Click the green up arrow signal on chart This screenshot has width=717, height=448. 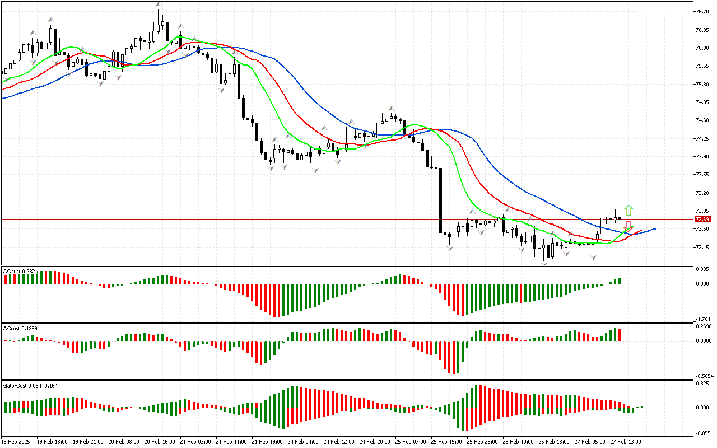coord(628,211)
